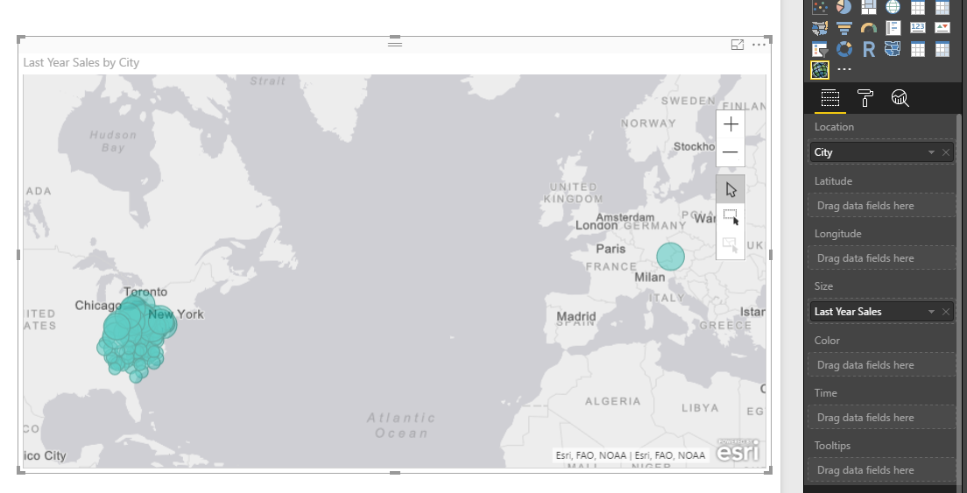967x493 pixels.
Task: Click the Esri logo on the map
Action: tap(738, 450)
